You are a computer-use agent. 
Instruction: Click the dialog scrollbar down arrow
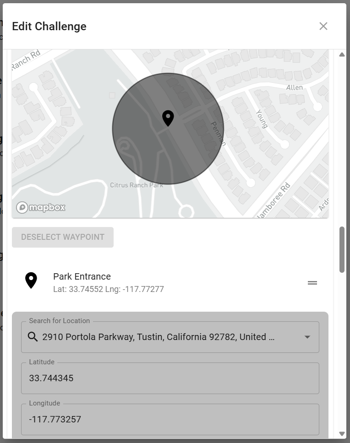pos(342,434)
